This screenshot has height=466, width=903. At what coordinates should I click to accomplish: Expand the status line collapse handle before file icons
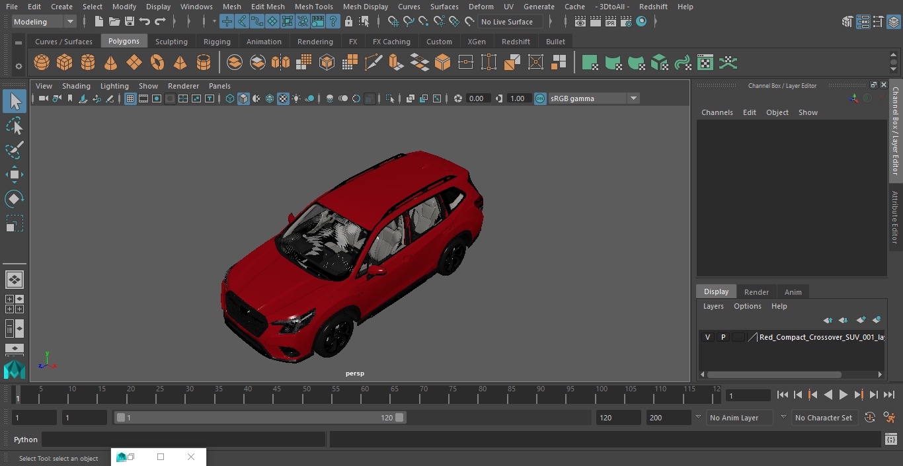pyautogui.click(x=85, y=22)
